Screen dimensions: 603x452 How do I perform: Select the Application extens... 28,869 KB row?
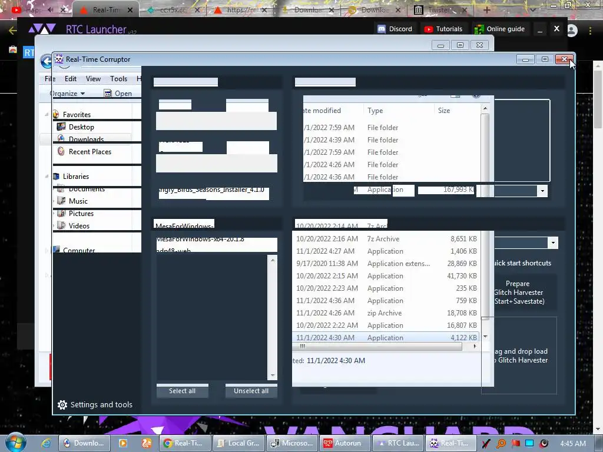pos(386,263)
